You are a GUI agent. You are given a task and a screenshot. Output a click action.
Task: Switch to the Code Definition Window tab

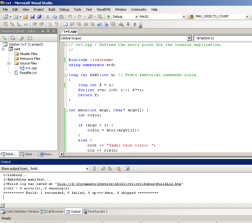pos(20,211)
